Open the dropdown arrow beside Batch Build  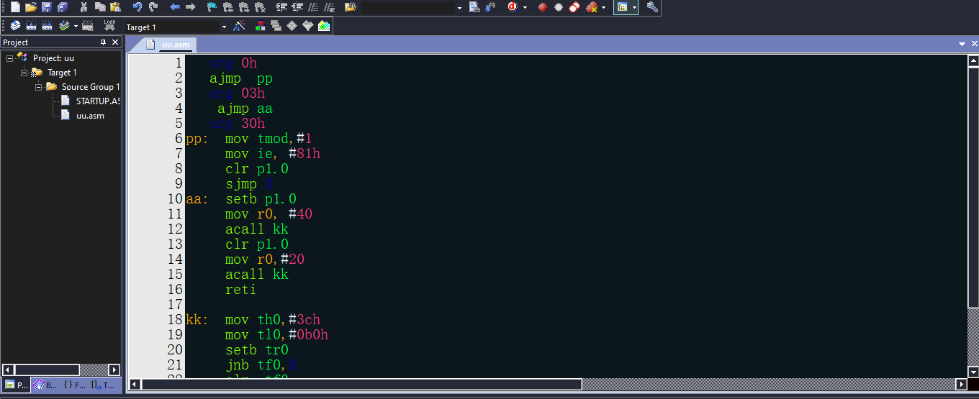tap(75, 26)
